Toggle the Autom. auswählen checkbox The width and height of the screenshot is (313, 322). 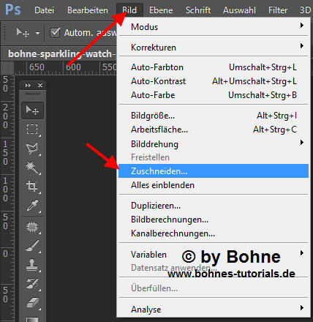55,33
